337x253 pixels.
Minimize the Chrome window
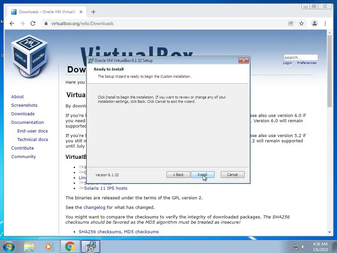(x=306, y=7)
